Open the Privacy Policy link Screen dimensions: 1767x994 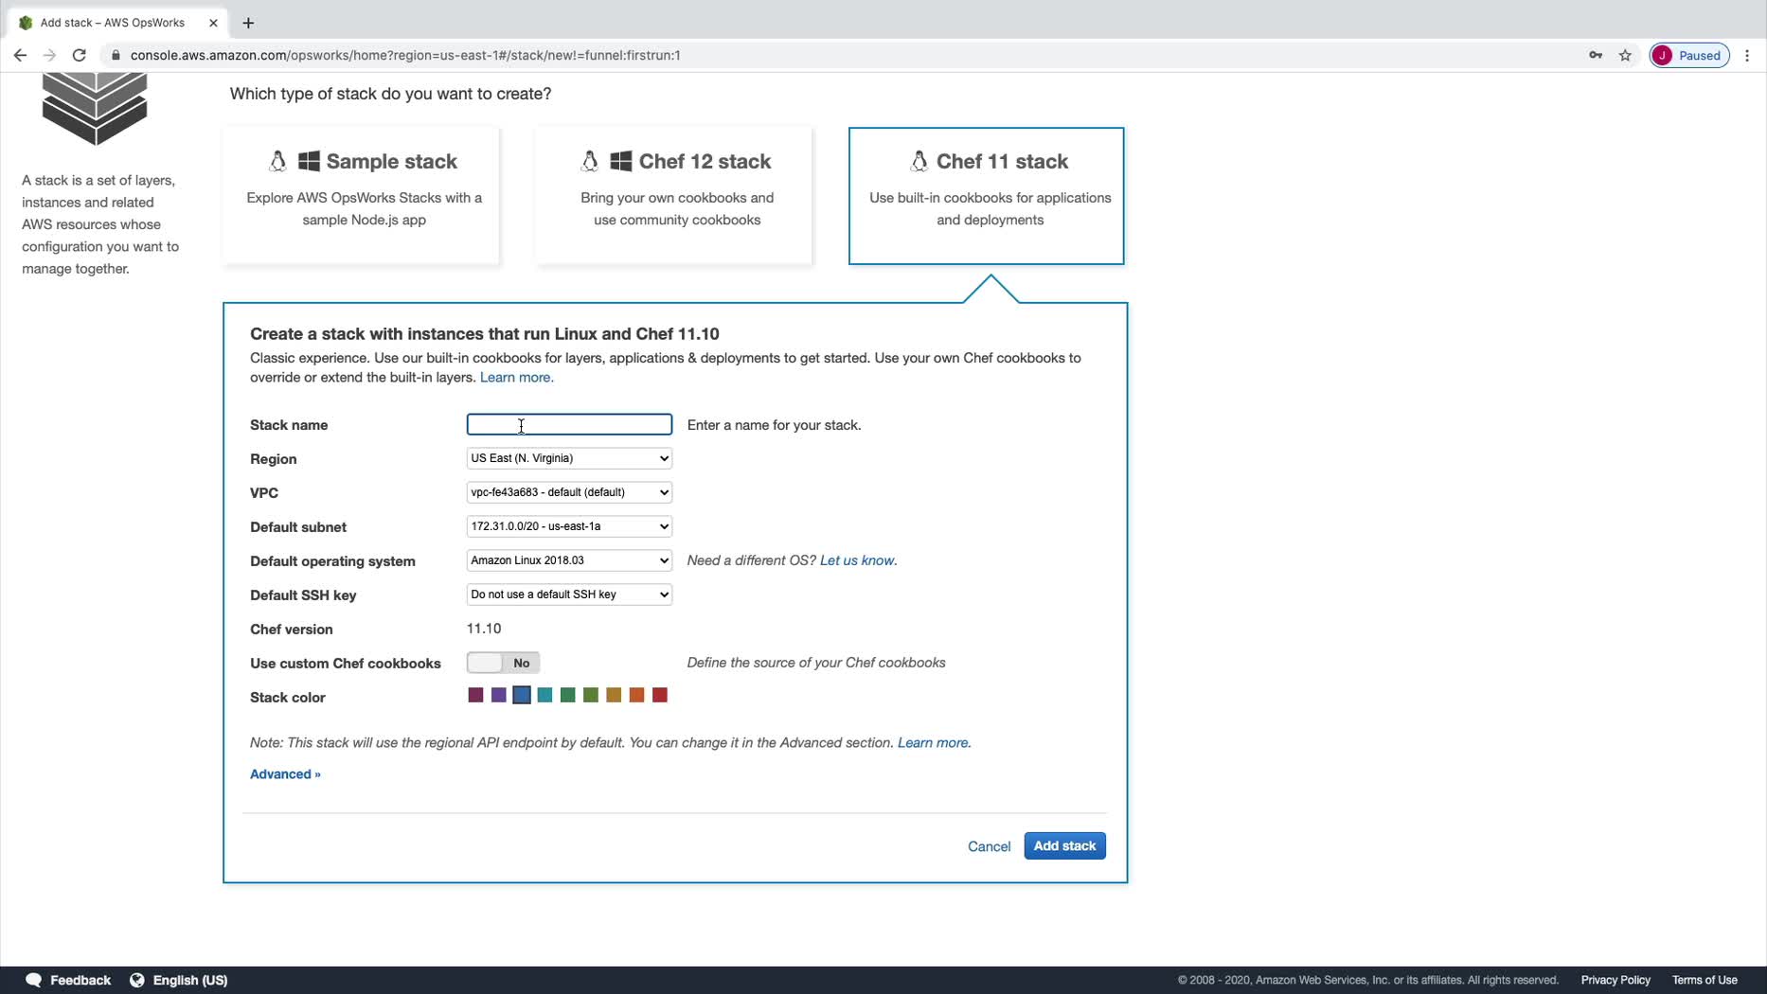[1615, 980]
